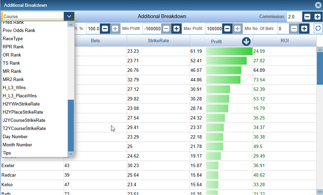The height and width of the screenshot is (195, 323).
Task: Select RaceType from the dropdown list
Action: (13, 38)
